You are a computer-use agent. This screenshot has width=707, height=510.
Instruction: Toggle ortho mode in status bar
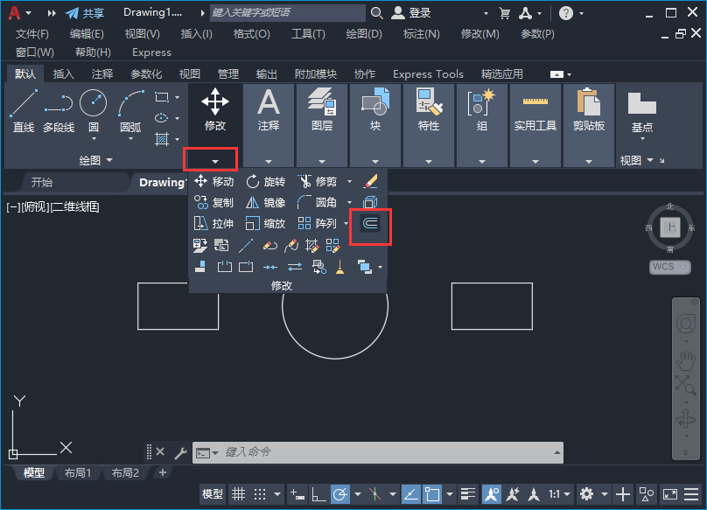click(318, 494)
